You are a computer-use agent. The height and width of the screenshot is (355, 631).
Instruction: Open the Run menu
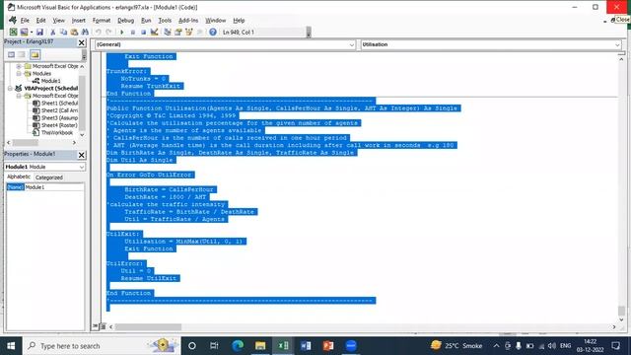coord(146,20)
